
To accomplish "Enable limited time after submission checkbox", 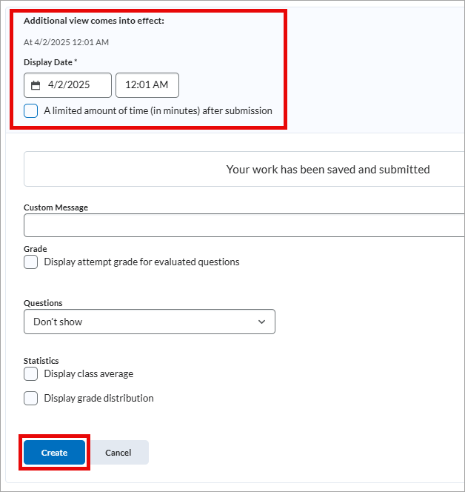I will tap(31, 111).
